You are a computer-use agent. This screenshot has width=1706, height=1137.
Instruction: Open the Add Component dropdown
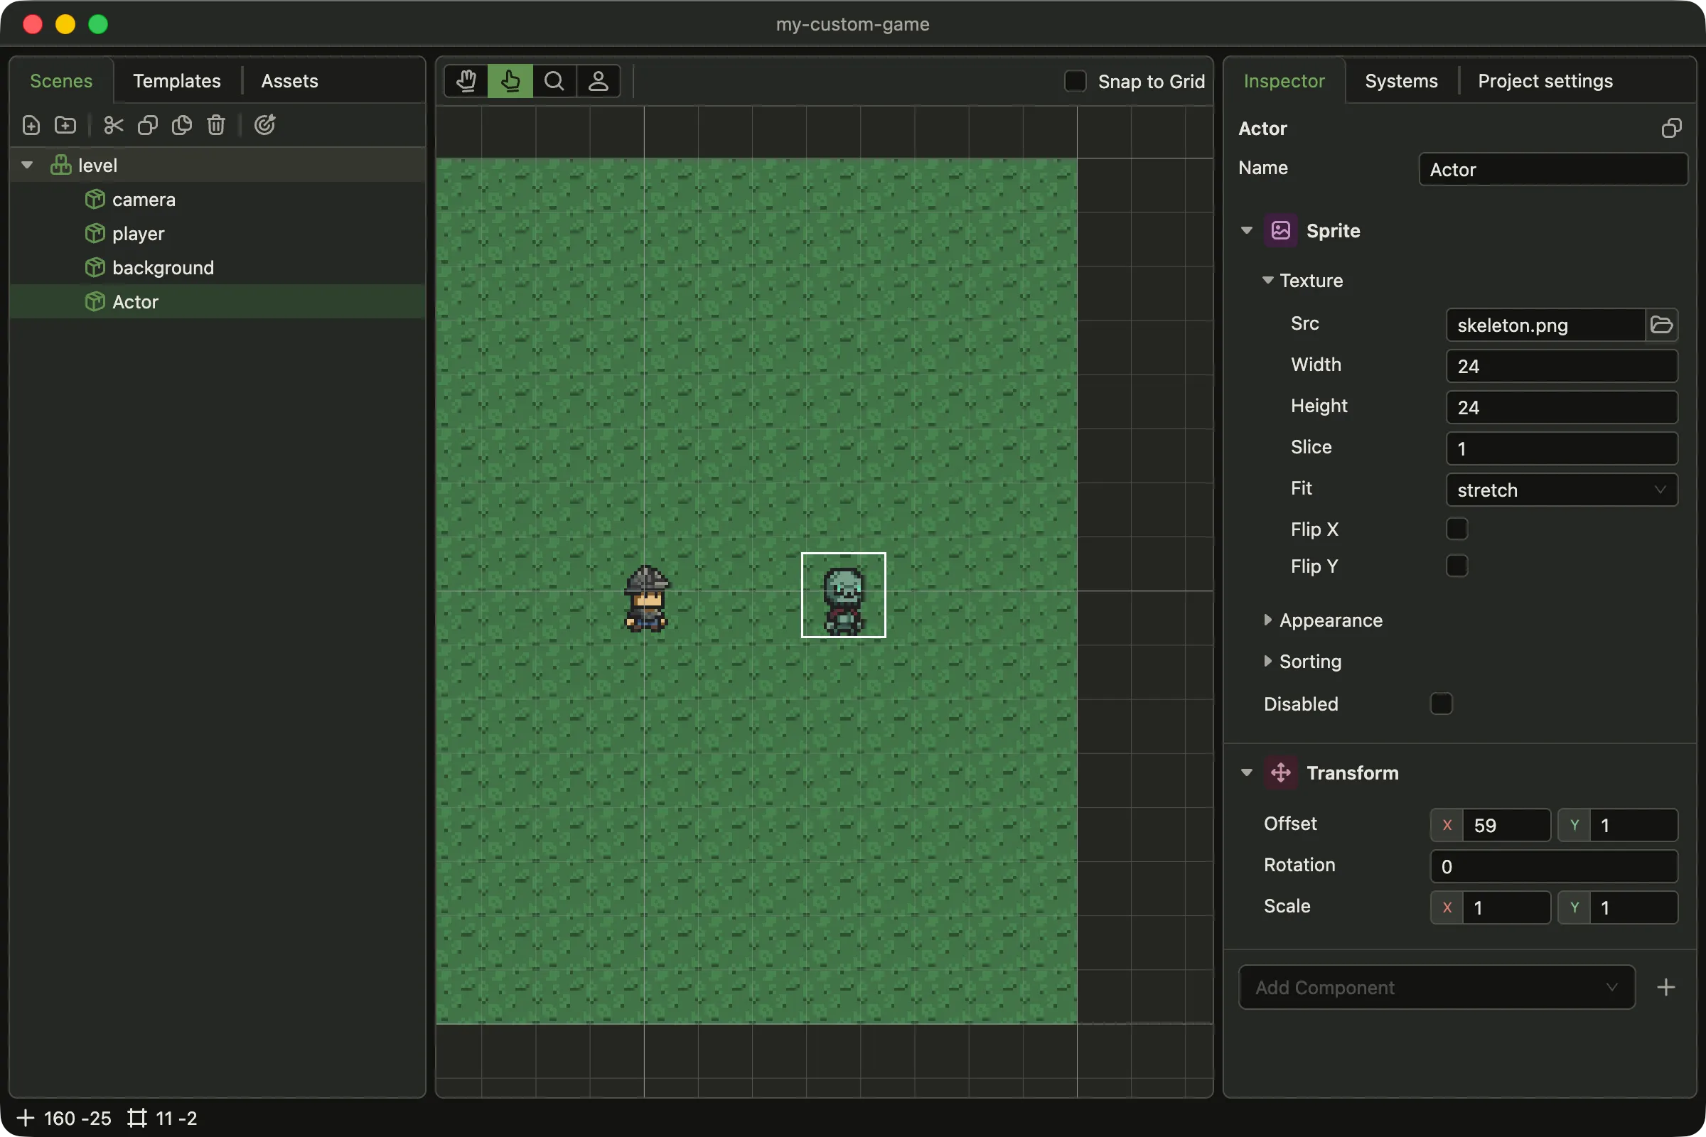(x=1437, y=988)
